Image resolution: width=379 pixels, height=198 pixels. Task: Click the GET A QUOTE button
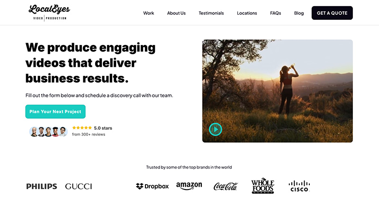point(332,13)
